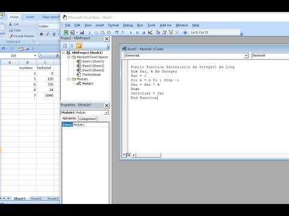This screenshot has height=216, width=289.
Task: Select Sheet2 (Sheet2) in project tree
Action: tap(93, 66)
